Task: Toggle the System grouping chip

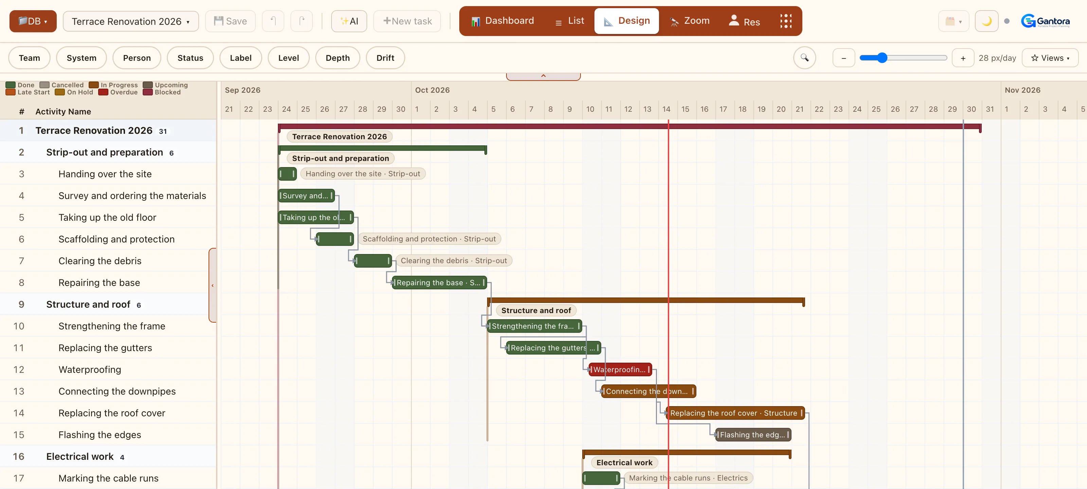Action: [x=82, y=58]
